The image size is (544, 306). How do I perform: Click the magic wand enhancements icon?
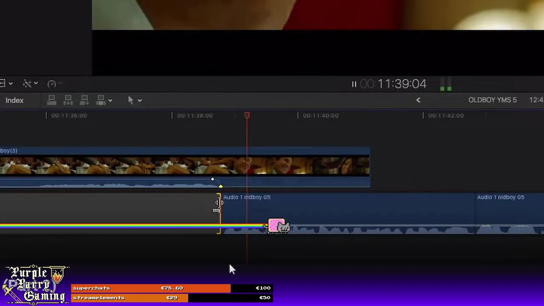point(27,84)
